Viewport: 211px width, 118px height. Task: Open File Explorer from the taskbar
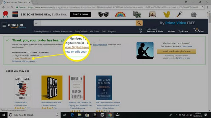[x=80, y=115]
